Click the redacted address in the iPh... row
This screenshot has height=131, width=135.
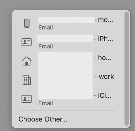point(65,38)
